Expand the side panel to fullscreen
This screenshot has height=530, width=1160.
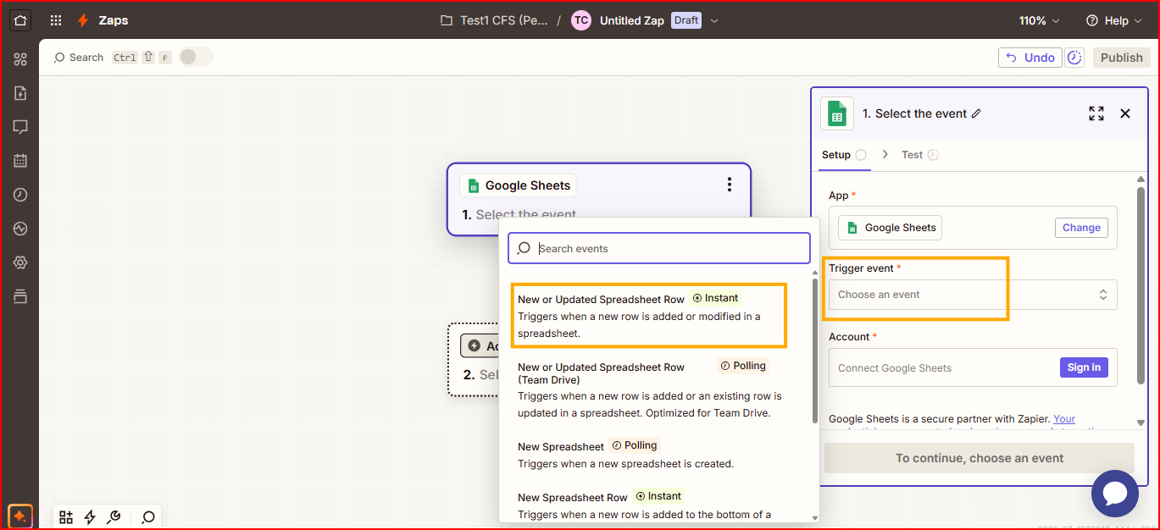point(1096,113)
